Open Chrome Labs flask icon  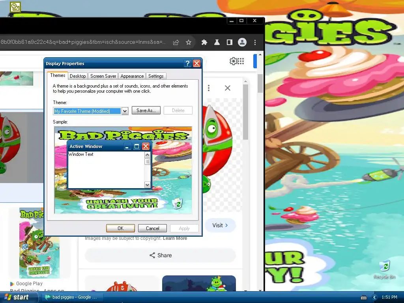(217, 42)
